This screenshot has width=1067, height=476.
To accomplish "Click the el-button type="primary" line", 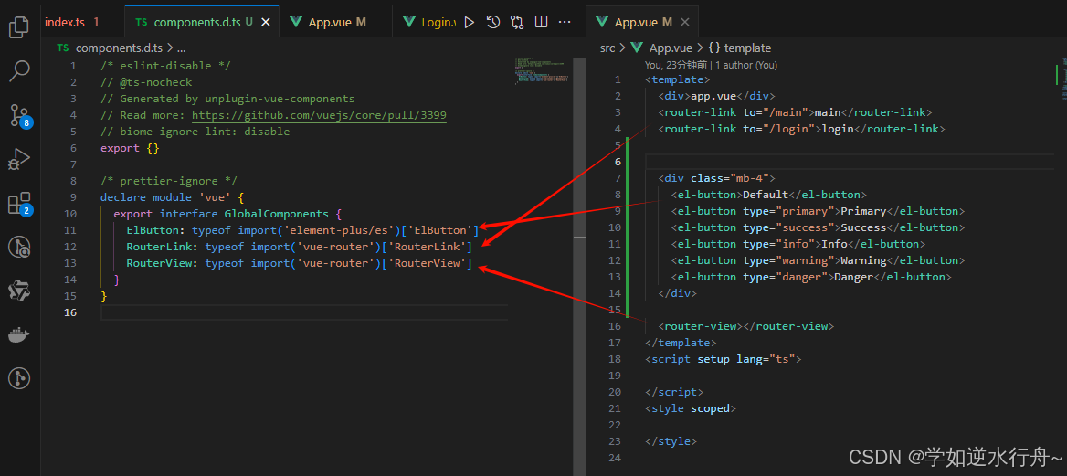I will click(818, 211).
